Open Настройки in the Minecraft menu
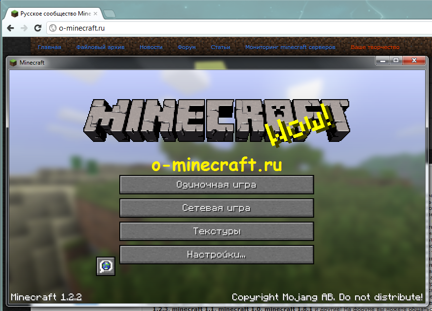This screenshot has height=311, width=432. pos(216,255)
